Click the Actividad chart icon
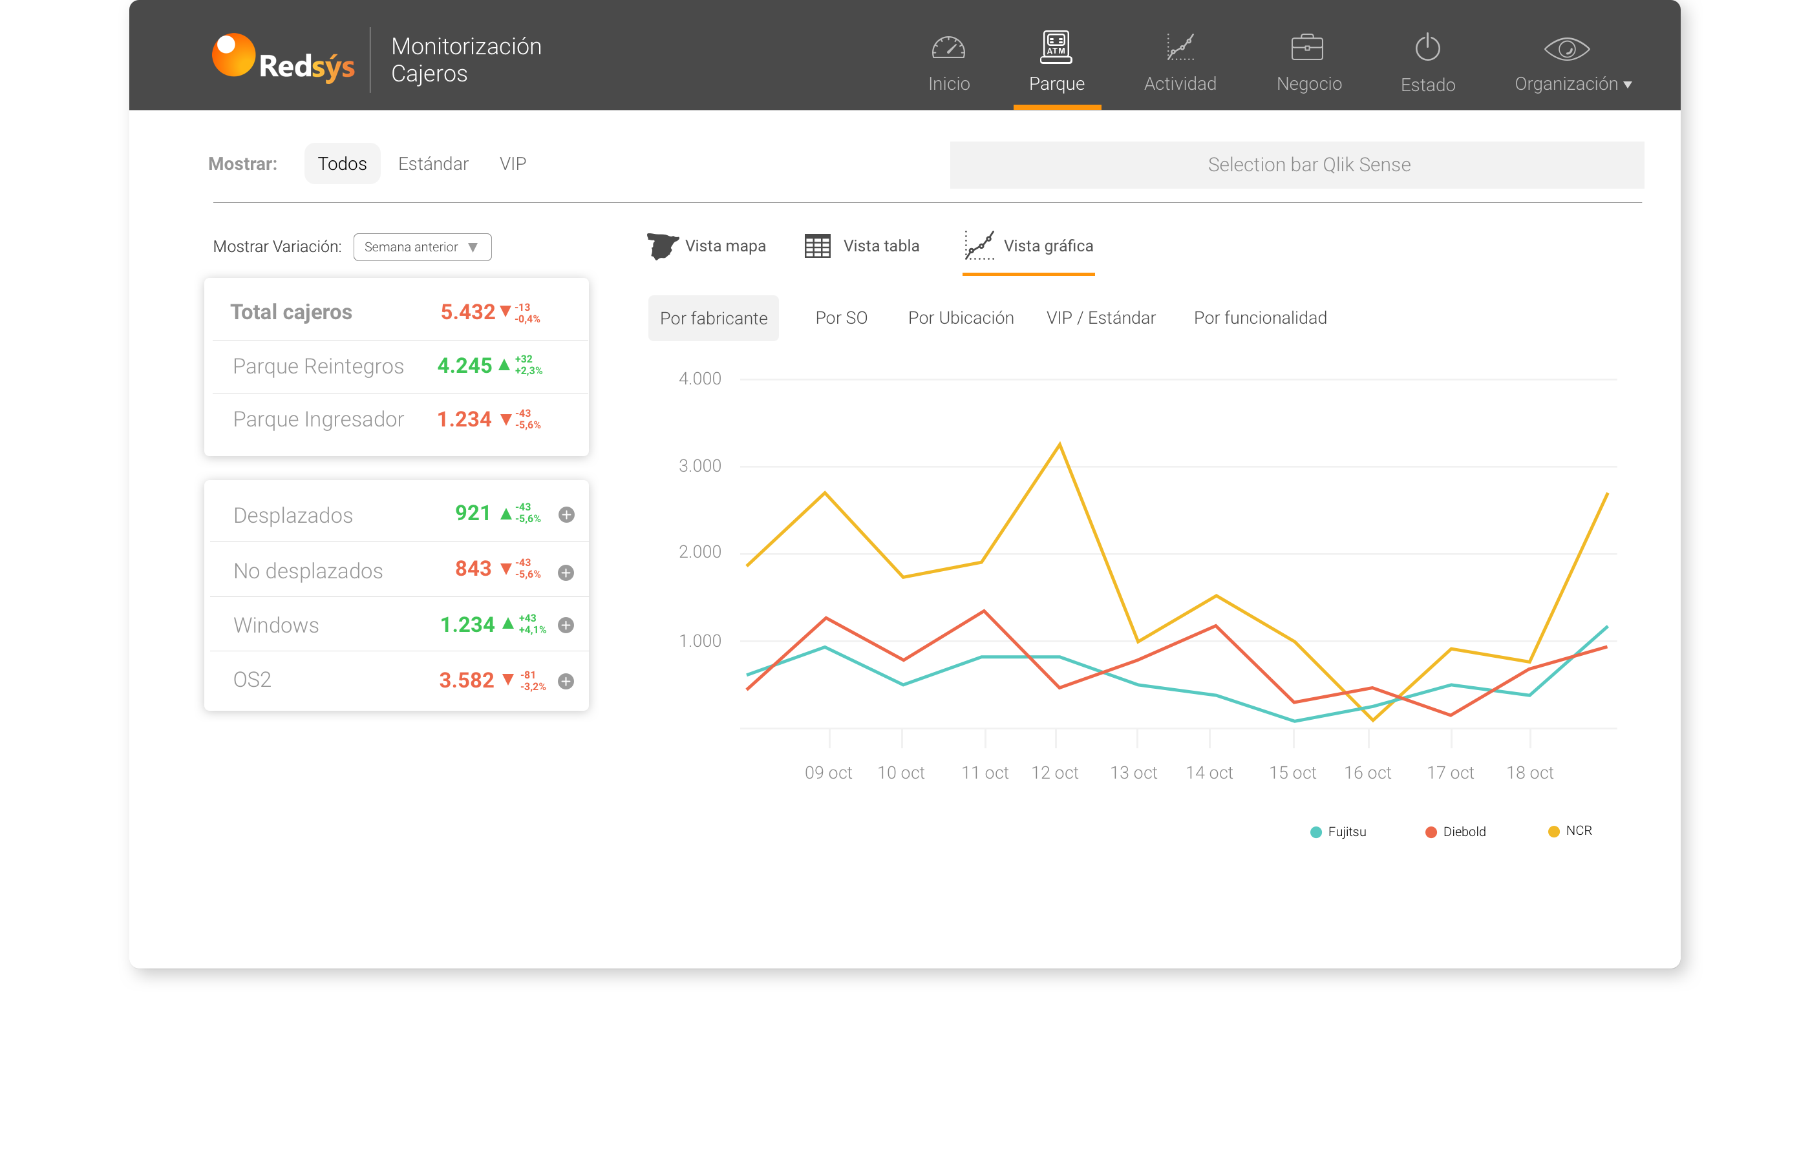This screenshot has height=1176, width=1810. pos(1180,47)
